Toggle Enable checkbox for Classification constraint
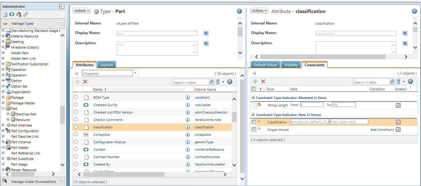Screen dimensions: 421x186 [x=398, y=122]
